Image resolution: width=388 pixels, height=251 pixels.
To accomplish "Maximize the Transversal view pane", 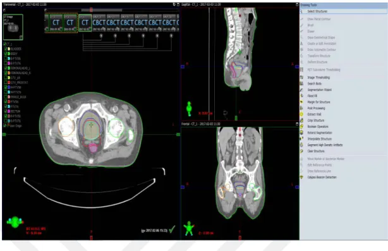I will pos(178,4).
